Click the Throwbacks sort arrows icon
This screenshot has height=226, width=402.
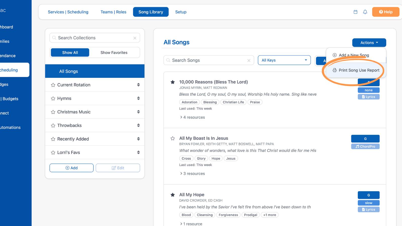(138, 125)
